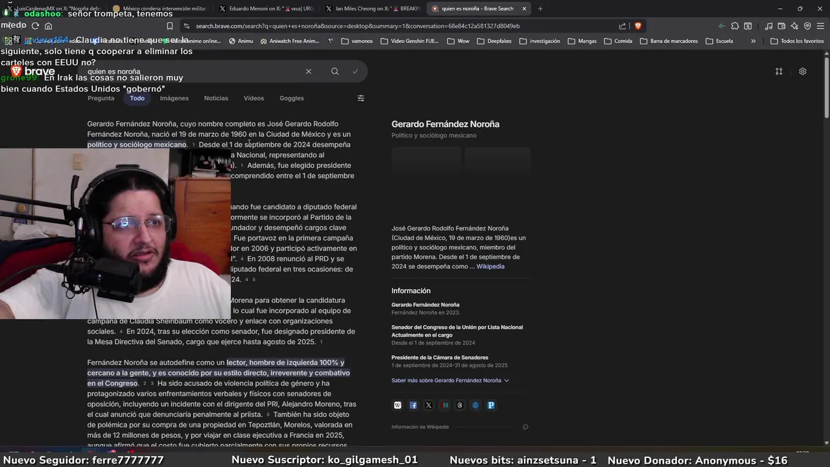Open the Barra de marcadores folder
Screen dimensions: 830x467
[668, 41]
